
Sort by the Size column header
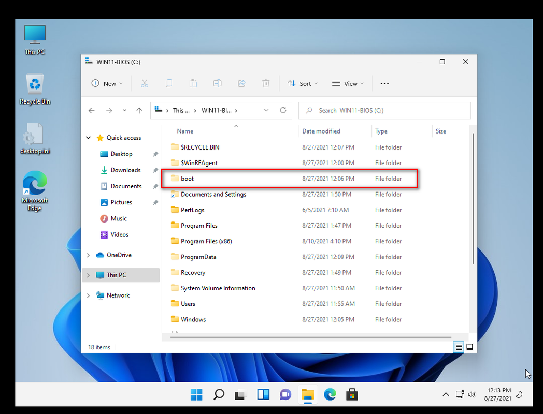coord(440,131)
